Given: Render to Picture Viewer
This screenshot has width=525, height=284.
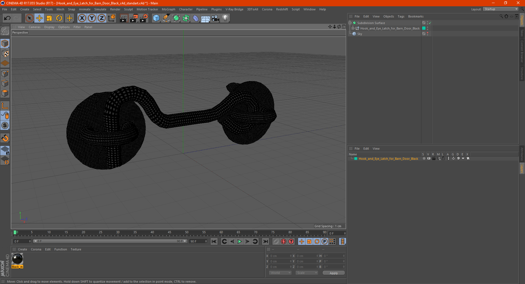Looking at the screenshot, I should pyautogui.click(x=134, y=18).
